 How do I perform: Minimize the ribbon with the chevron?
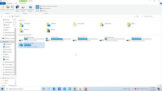click(x=159, y=4)
